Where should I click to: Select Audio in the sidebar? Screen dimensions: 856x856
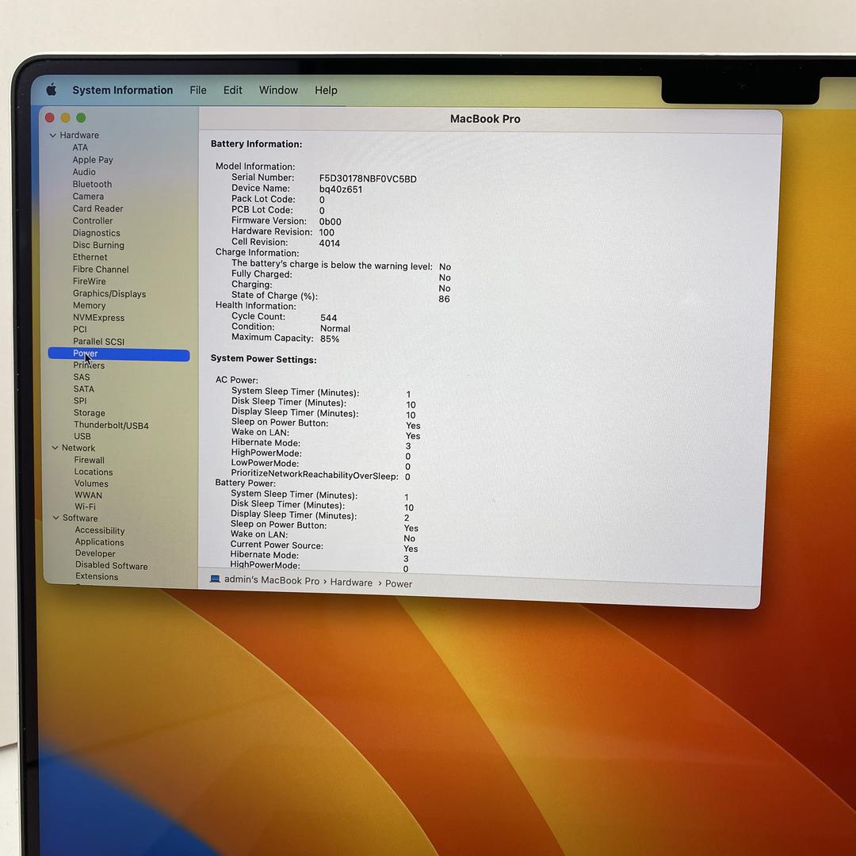(x=84, y=172)
